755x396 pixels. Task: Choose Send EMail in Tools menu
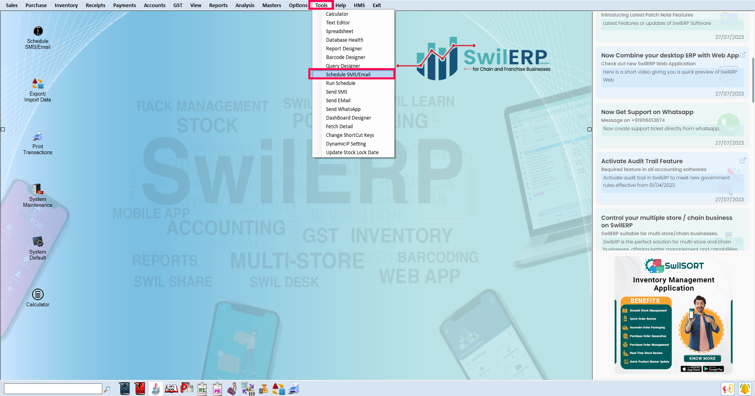coord(353,100)
